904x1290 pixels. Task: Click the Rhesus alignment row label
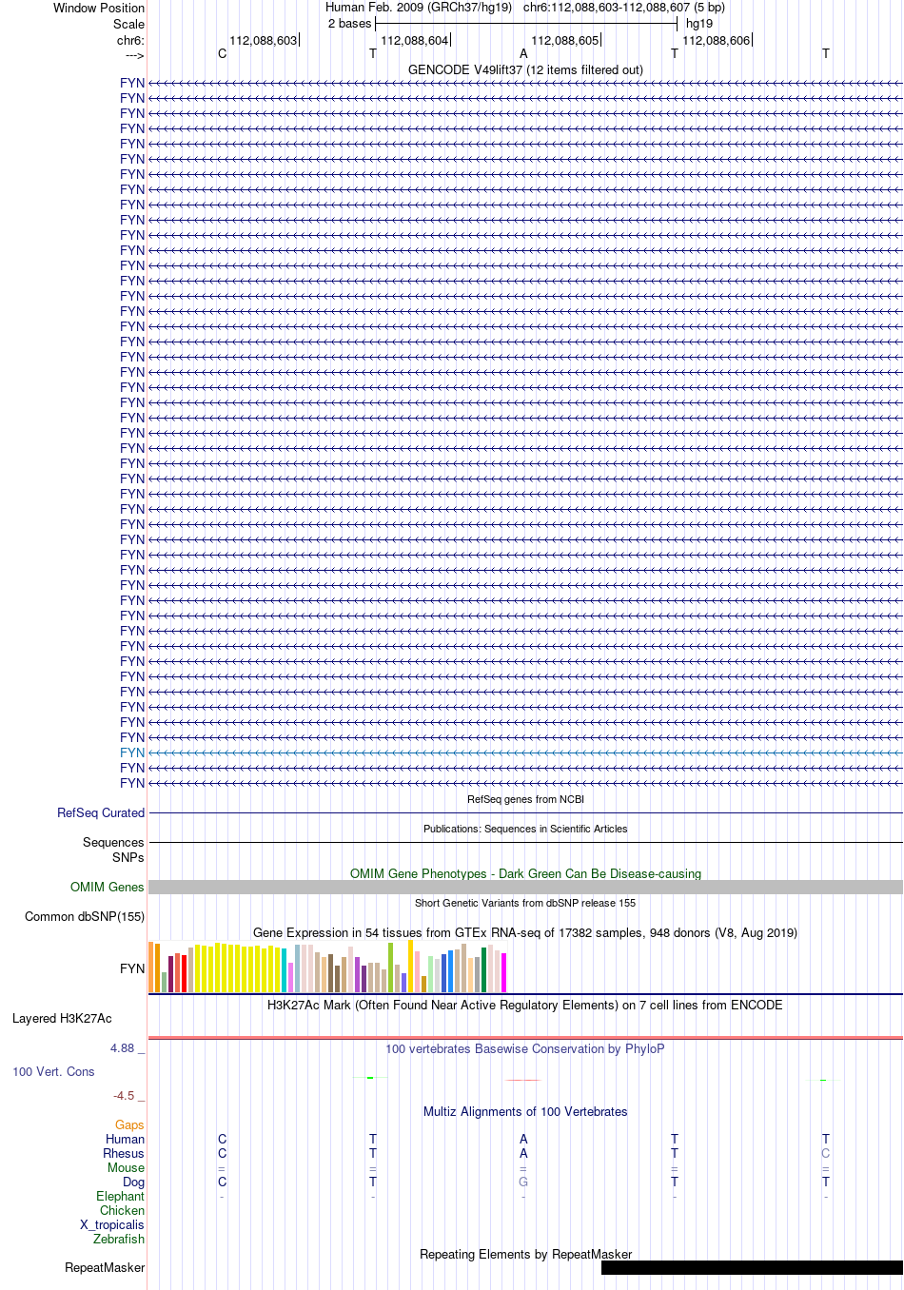(124, 1154)
